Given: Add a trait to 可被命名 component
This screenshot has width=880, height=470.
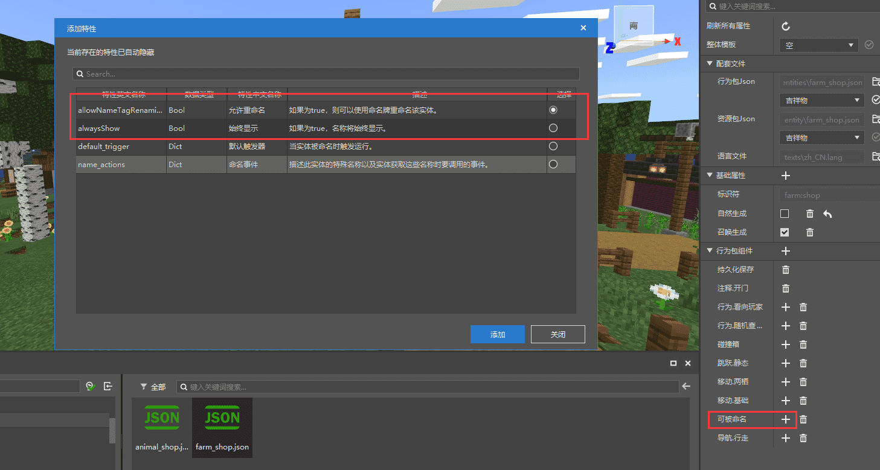Looking at the screenshot, I should (x=786, y=419).
